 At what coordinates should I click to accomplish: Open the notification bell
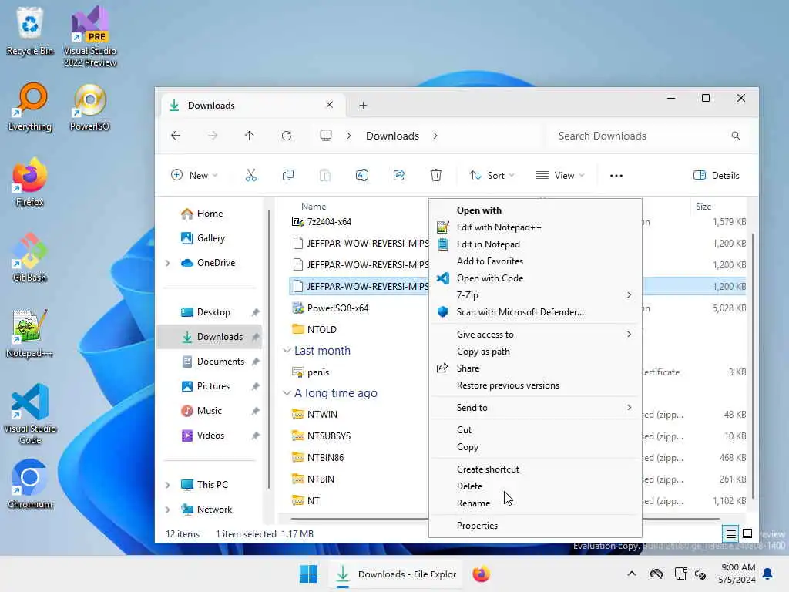click(x=768, y=573)
